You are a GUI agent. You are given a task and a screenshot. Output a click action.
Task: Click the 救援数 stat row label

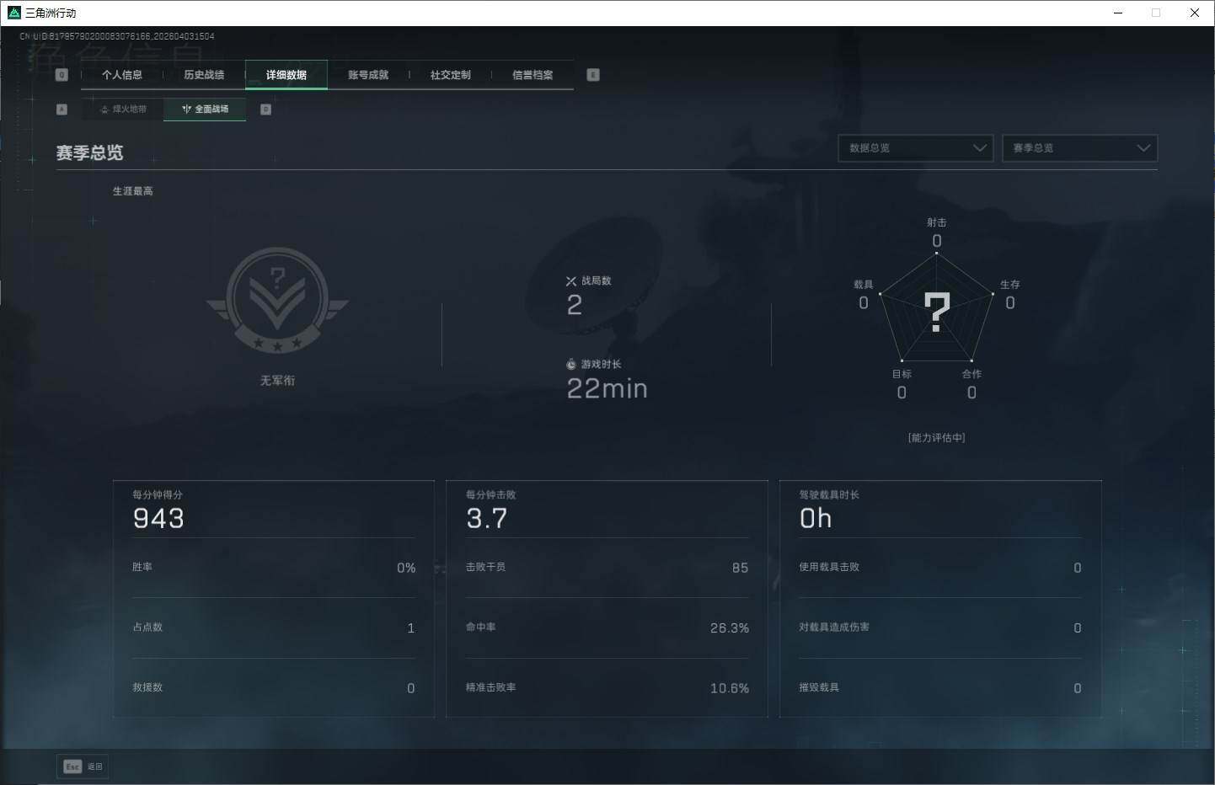click(x=147, y=688)
